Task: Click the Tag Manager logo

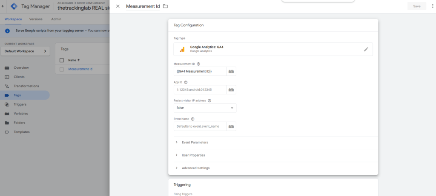Action: (x=14, y=6)
